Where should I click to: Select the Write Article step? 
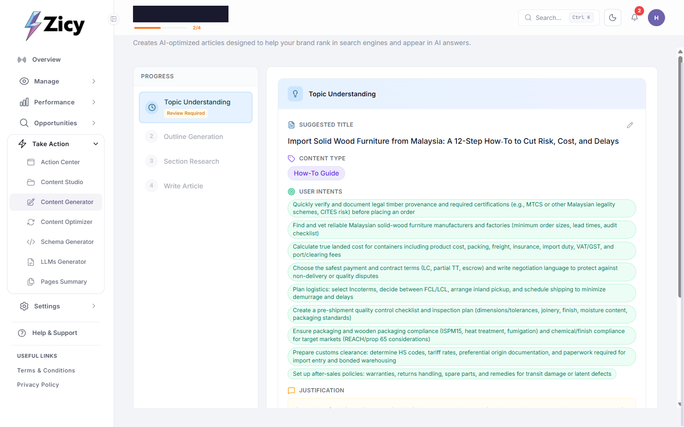click(196, 186)
